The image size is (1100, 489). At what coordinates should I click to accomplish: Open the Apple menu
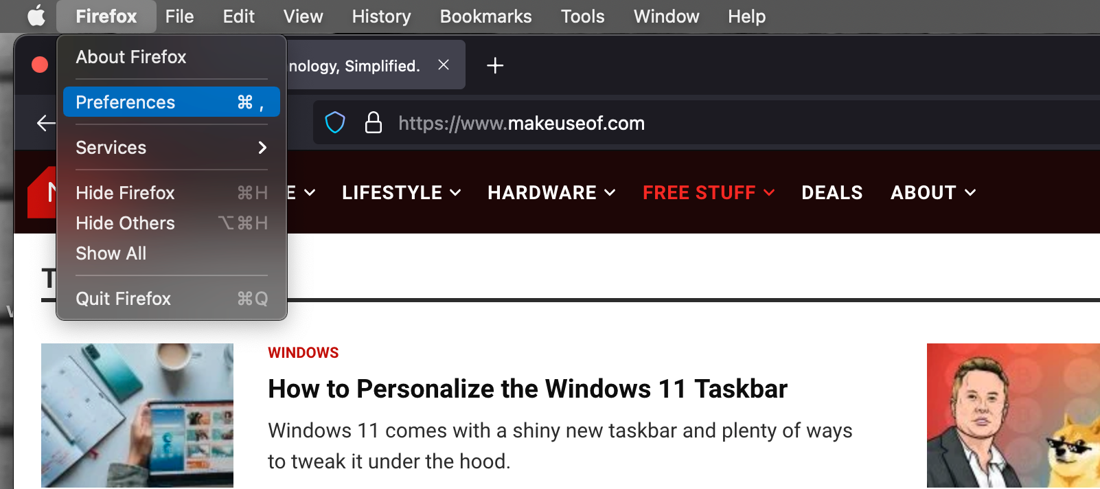point(36,16)
